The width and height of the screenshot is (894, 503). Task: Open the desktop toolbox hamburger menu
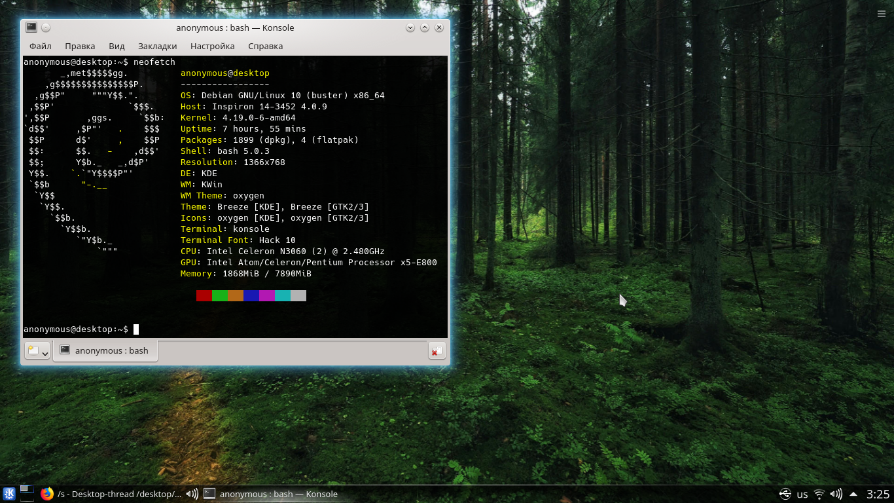(882, 13)
